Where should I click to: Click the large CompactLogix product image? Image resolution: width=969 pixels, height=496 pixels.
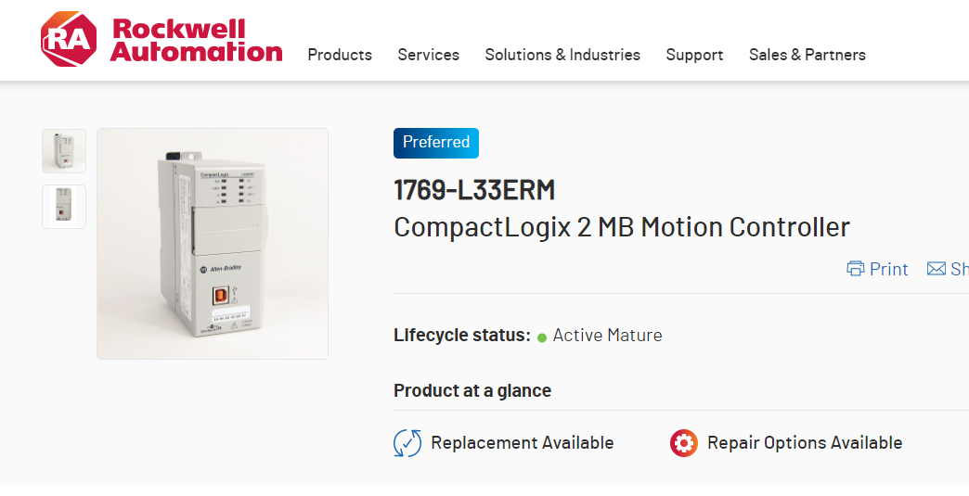pos(213,243)
